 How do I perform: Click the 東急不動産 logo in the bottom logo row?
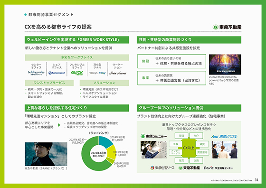click(x=189, y=168)
